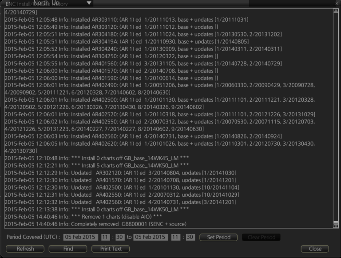Screen dimensions: 341x258
Task: Select the 'Updated AR302120' log entry
Action: click(x=120, y=172)
